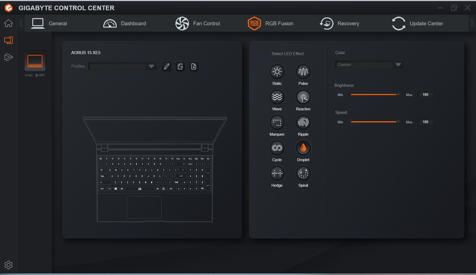The height and width of the screenshot is (275, 476).
Task: Go to the Home page in sidebar
Action: click(x=8, y=23)
